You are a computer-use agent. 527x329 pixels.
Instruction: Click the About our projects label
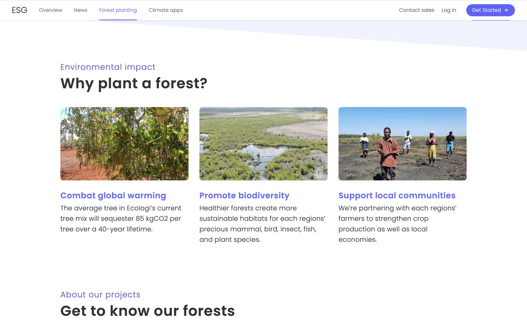(100, 294)
